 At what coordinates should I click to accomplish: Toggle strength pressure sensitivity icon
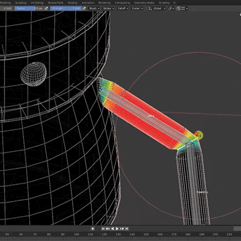84,8
